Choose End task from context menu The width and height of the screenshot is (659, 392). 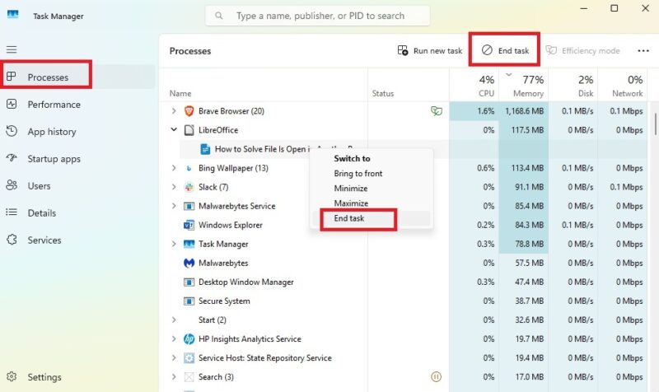(349, 219)
